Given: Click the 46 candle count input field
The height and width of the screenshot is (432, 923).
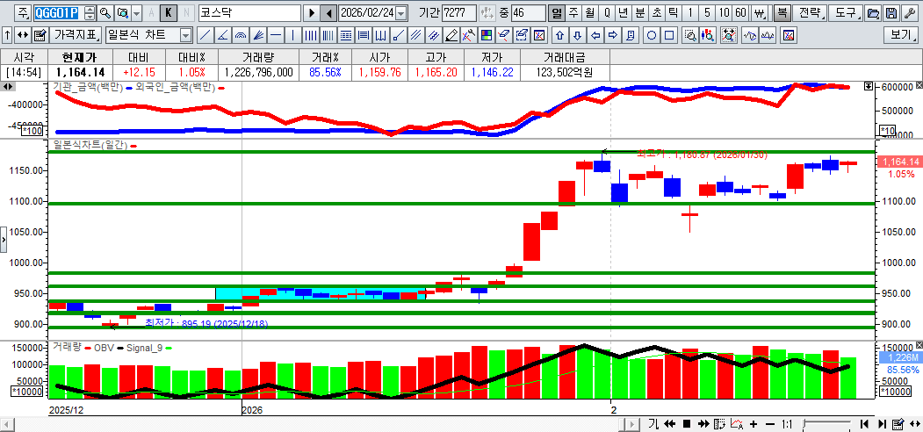Looking at the screenshot, I should coord(528,13).
